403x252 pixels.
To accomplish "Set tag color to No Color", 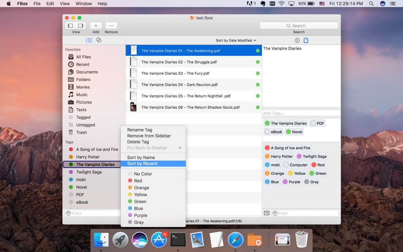I will coord(153,174).
